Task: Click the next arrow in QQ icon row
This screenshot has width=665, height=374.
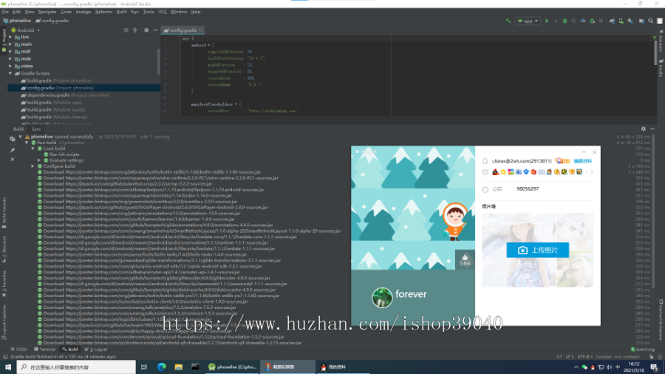Action: 592,171
